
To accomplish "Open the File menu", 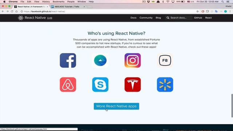I will click(x=22, y=1).
